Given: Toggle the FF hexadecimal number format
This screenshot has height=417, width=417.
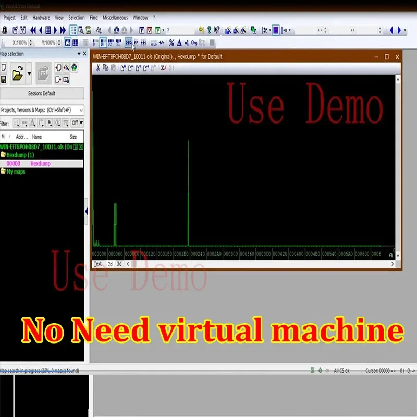Looking at the screenshot, I should (136, 43).
